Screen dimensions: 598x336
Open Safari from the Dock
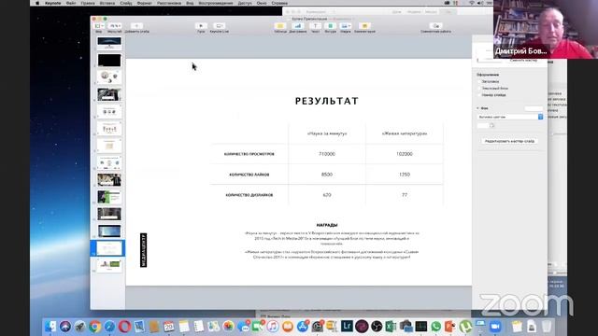pos(109,327)
